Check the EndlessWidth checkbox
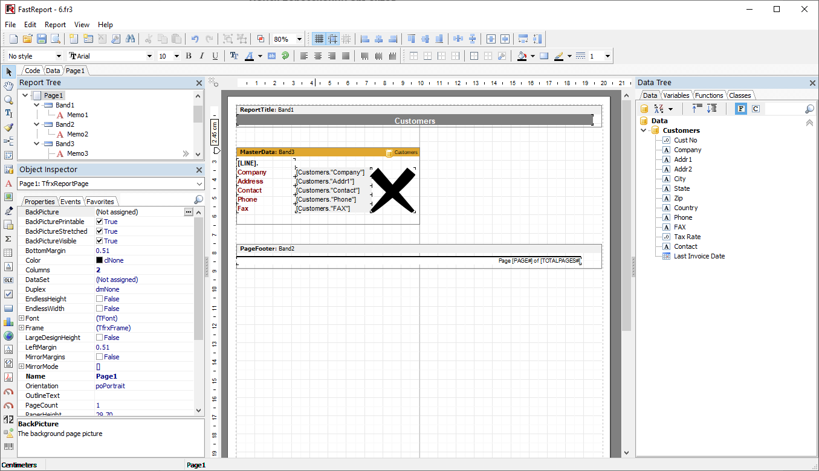 pyautogui.click(x=99, y=309)
